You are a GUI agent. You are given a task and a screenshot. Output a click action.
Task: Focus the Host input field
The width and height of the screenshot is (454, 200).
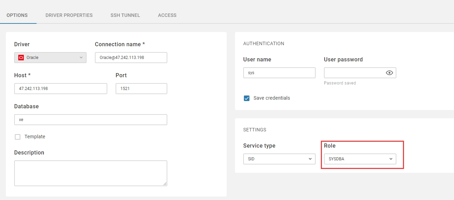pos(60,89)
